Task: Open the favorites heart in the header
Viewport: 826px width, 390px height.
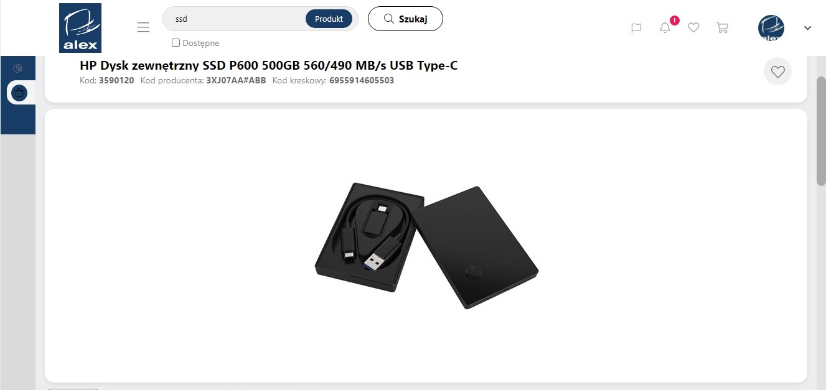Action: 693,28
